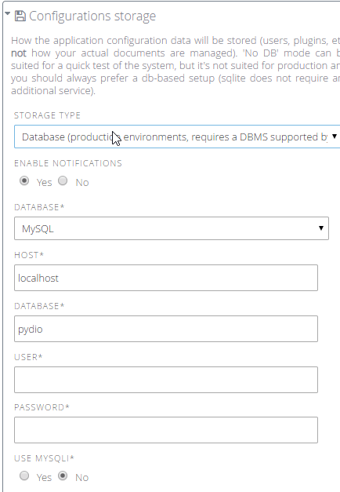The width and height of the screenshot is (340, 492).
Task: Collapse the Configurations storage section triangle
Action: point(8,13)
